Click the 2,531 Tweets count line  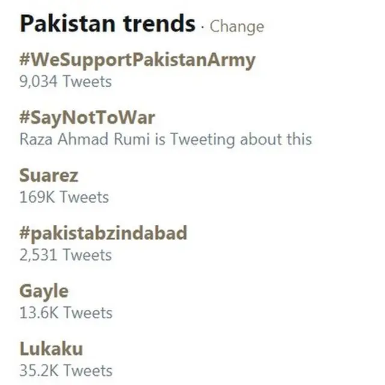(65, 254)
